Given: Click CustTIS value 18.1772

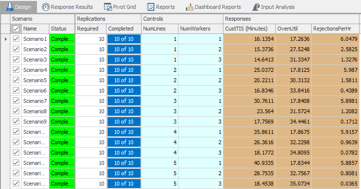Looking at the screenshot, I should (250, 153).
